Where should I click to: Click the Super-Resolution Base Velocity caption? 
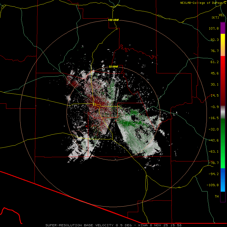[113, 225]
